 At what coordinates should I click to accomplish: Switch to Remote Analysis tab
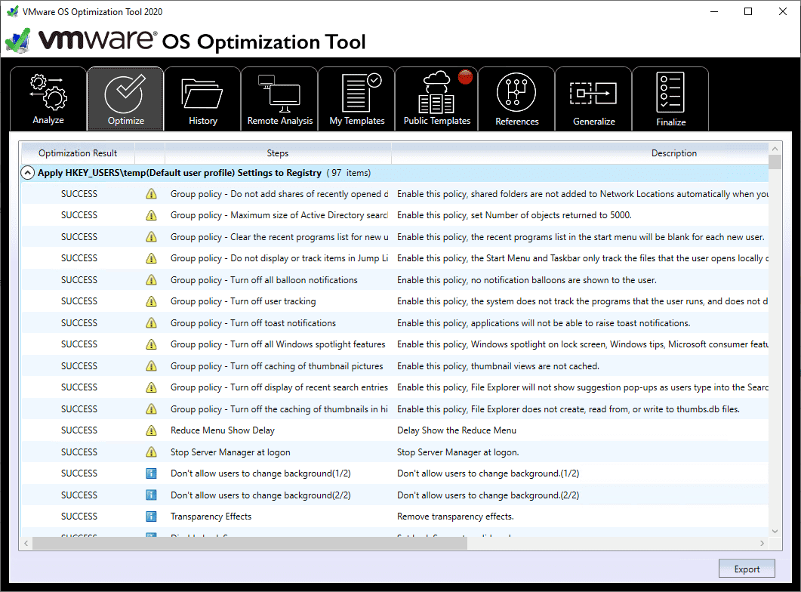pyautogui.click(x=280, y=99)
